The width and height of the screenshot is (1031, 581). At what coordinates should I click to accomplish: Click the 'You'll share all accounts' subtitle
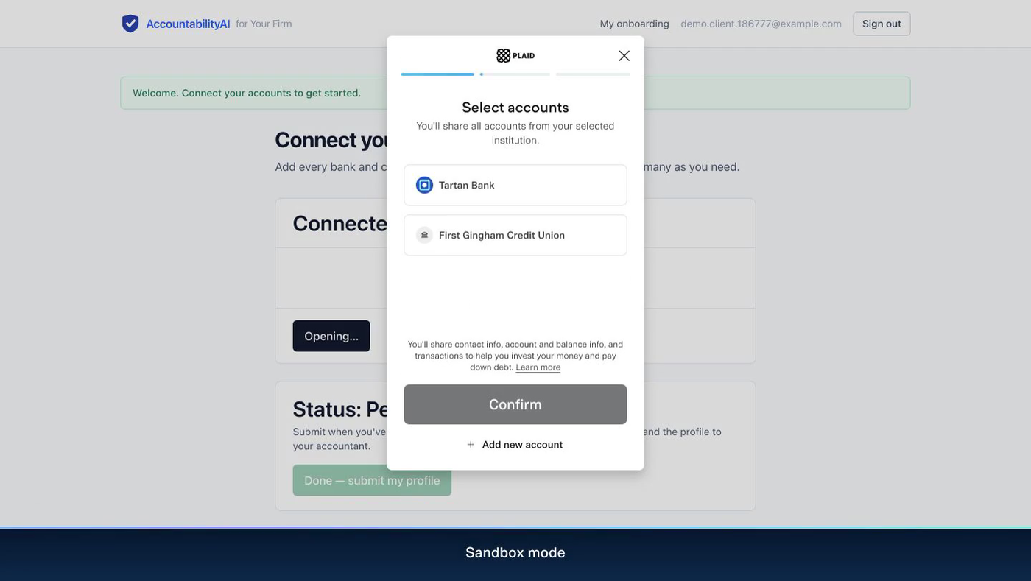pyautogui.click(x=515, y=133)
